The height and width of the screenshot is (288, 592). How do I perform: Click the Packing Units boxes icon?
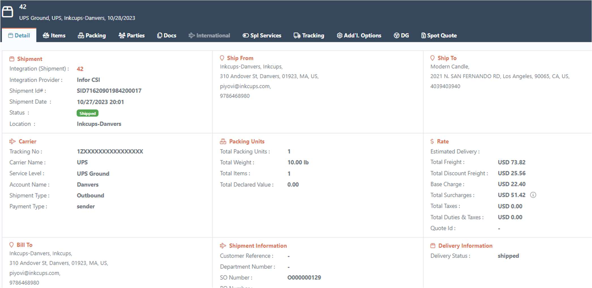pyautogui.click(x=223, y=141)
